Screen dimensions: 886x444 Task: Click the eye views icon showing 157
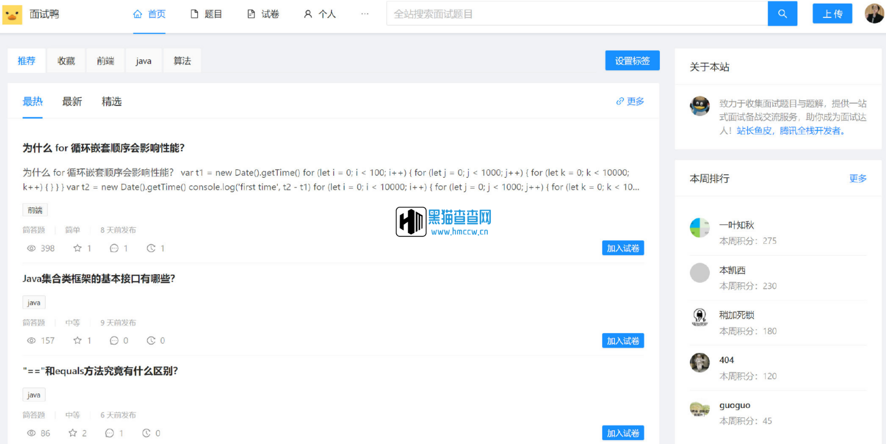31,341
